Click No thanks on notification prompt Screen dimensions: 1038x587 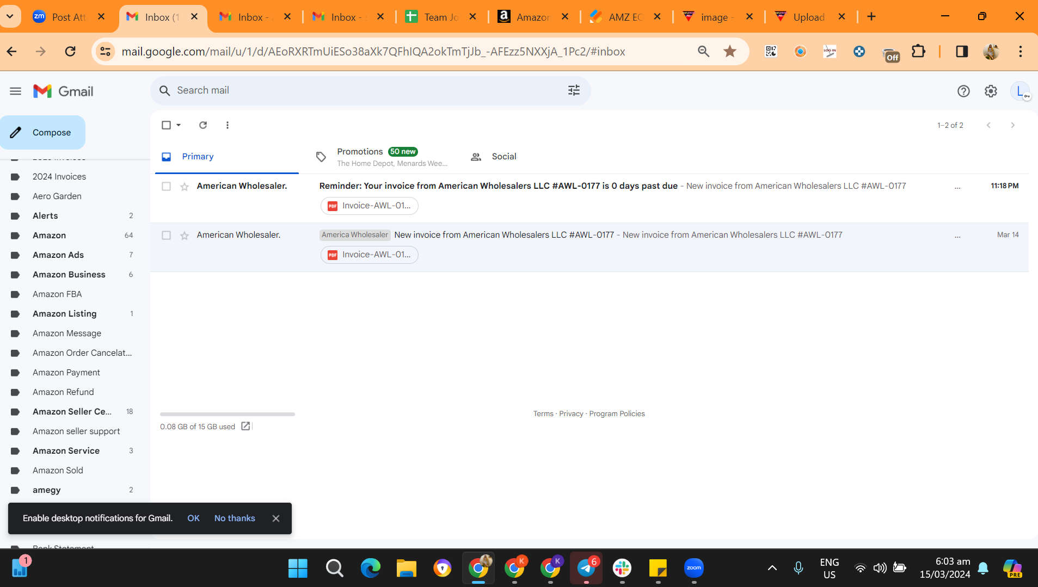coord(235,518)
